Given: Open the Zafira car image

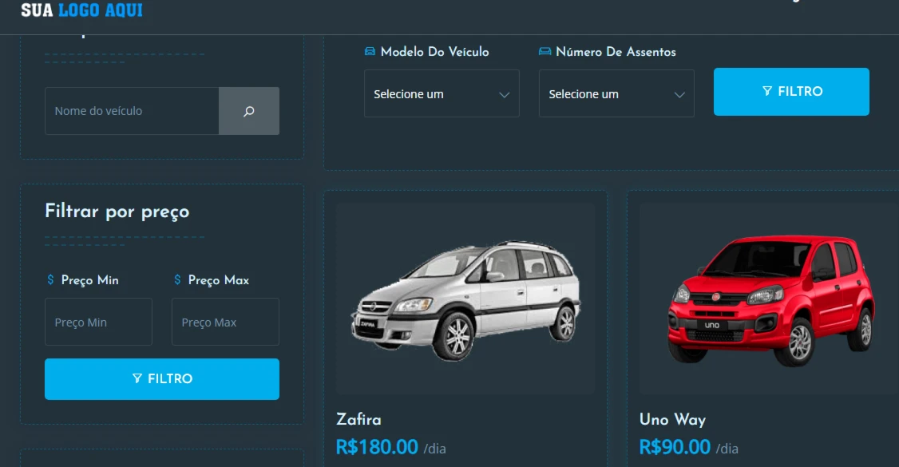Looking at the screenshot, I should point(465,299).
